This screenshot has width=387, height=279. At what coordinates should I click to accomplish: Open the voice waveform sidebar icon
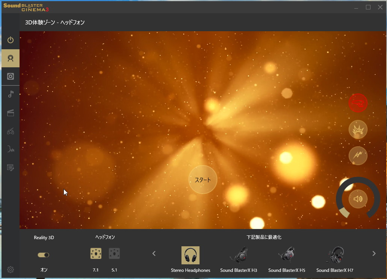pyautogui.click(x=11, y=149)
